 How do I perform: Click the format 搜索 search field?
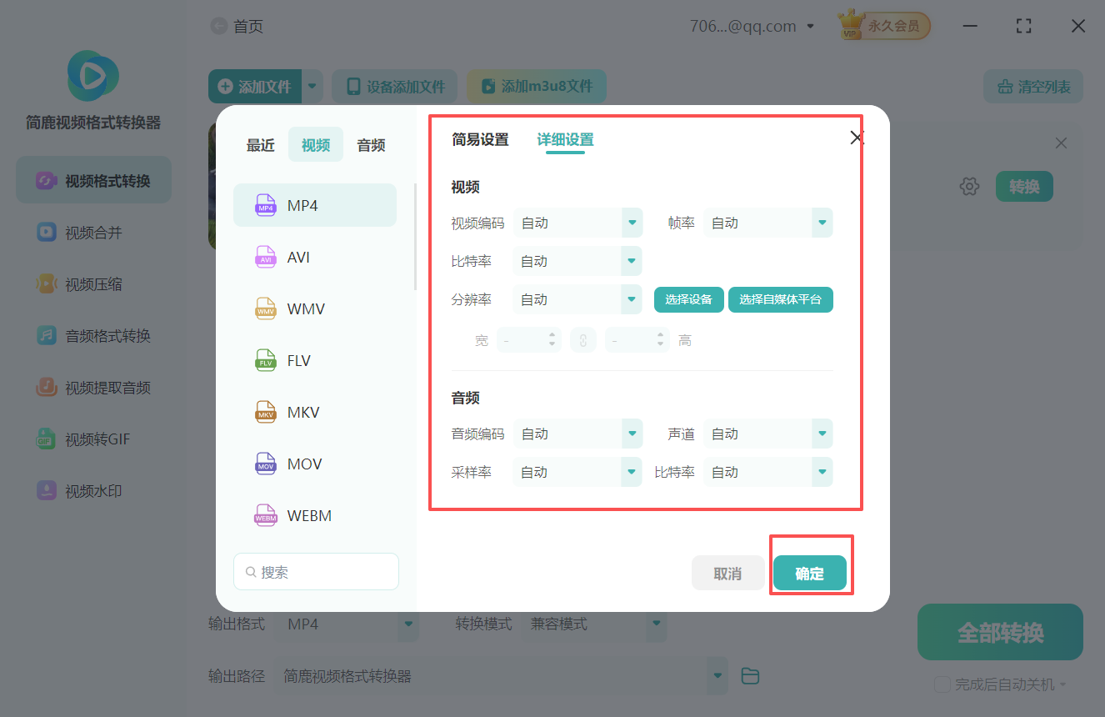[316, 571]
